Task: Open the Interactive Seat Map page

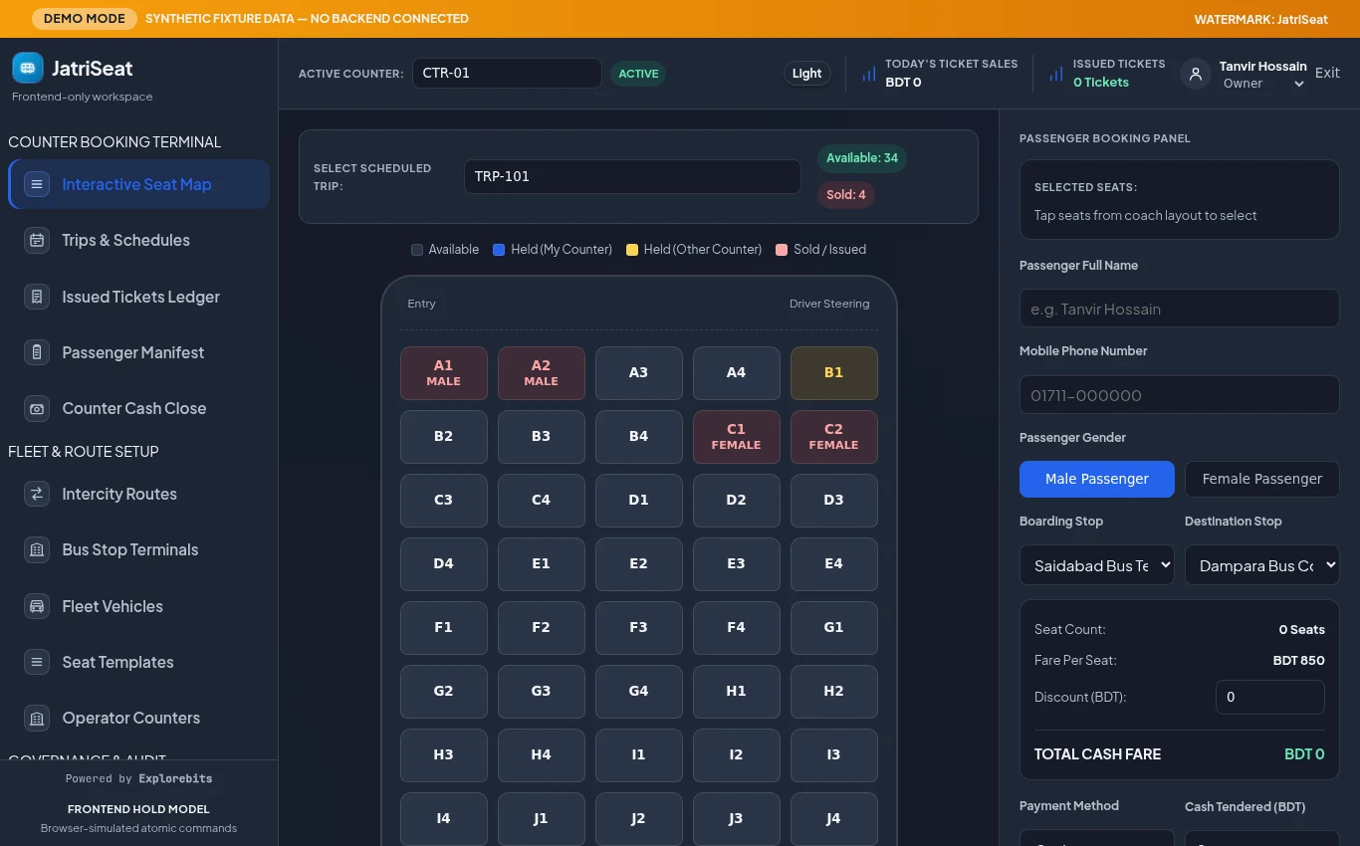Action: point(138,184)
